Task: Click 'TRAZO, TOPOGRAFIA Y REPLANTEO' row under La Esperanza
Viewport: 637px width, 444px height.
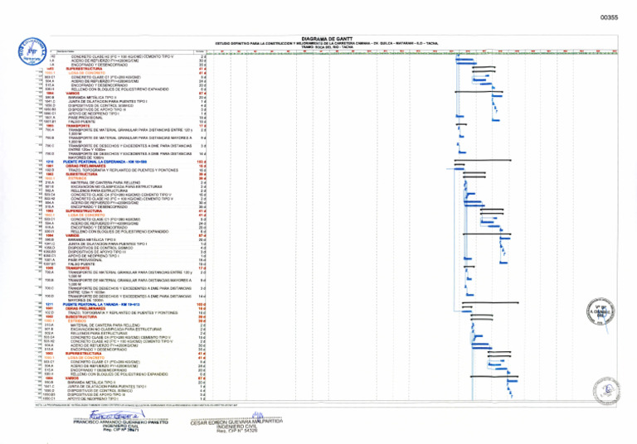Action: pyautogui.click(x=123, y=170)
